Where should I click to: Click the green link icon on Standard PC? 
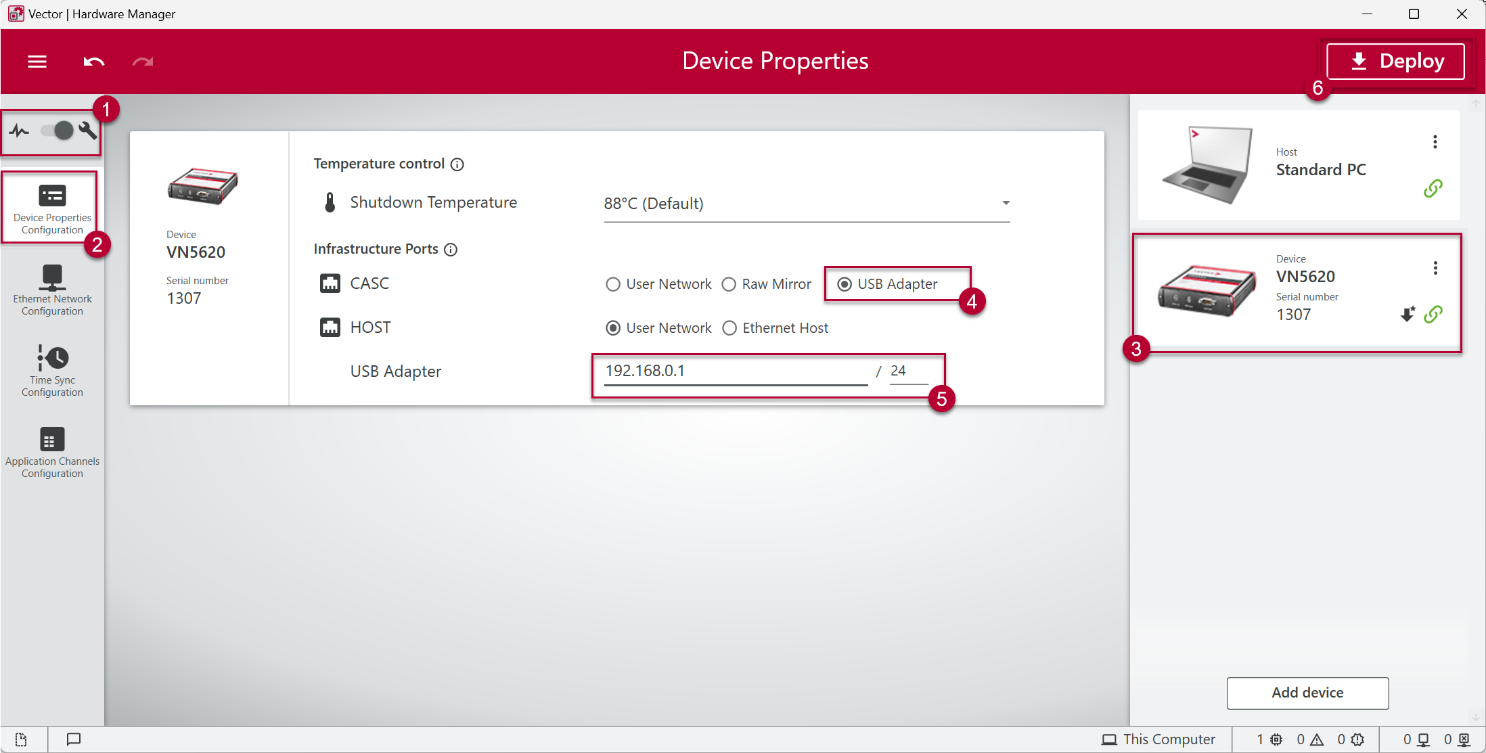(x=1433, y=188)
